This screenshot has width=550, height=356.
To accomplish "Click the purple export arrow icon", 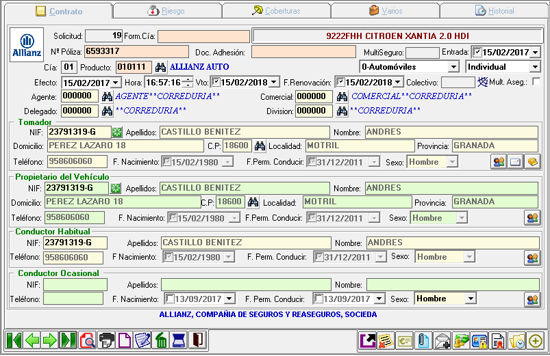I will pyautogui.click(x=368, y=340).
